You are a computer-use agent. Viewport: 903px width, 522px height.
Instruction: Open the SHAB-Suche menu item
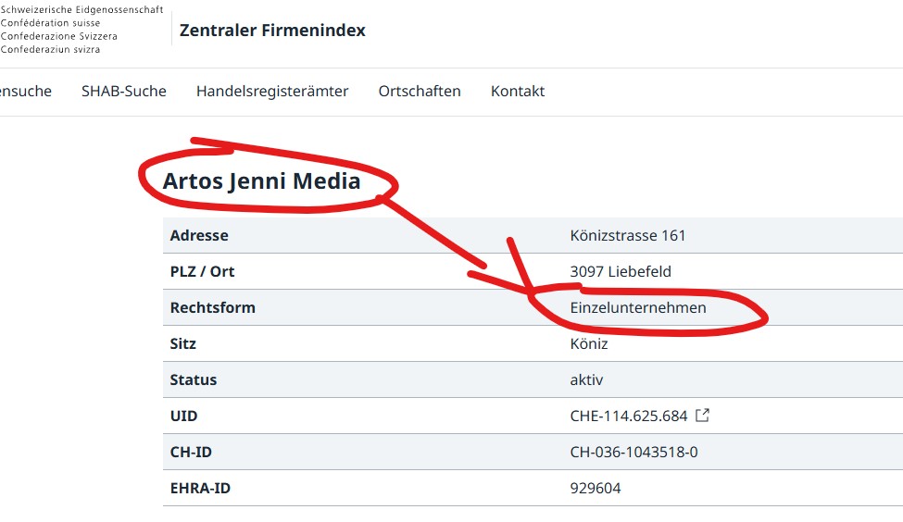tap(124, 91)
